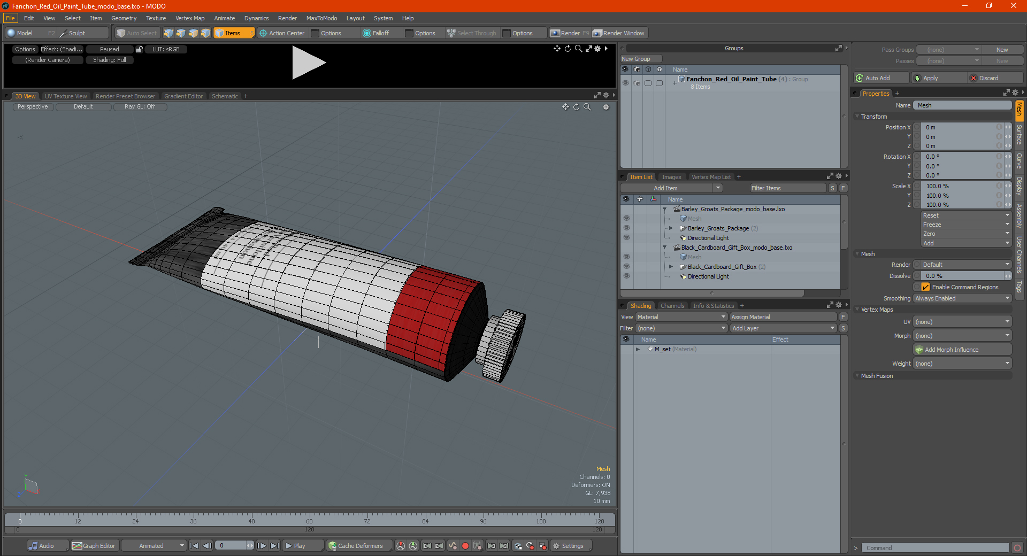
Task: Expand M_set material in Shading tree
Action: coord(638,349)
